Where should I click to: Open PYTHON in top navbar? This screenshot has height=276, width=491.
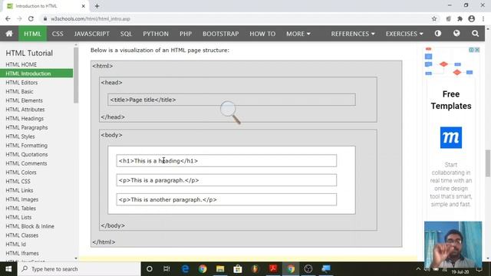(x=156, y=34)
